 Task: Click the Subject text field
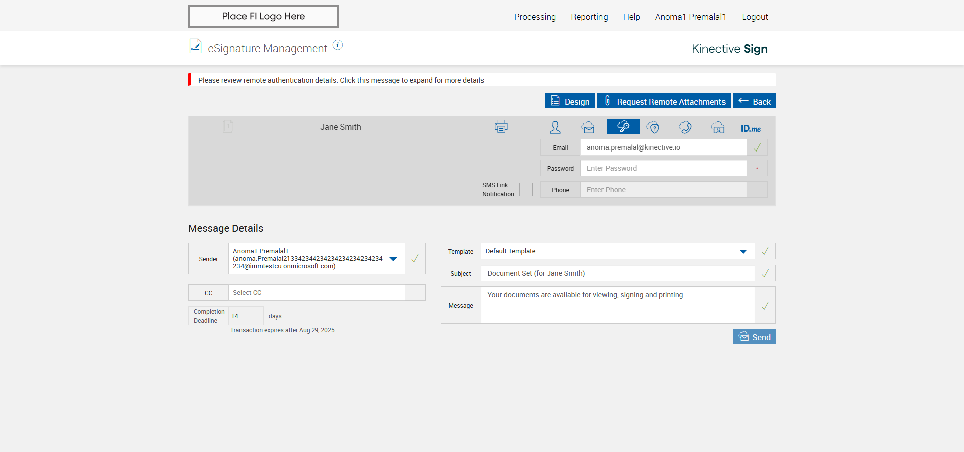coord(618,273)
